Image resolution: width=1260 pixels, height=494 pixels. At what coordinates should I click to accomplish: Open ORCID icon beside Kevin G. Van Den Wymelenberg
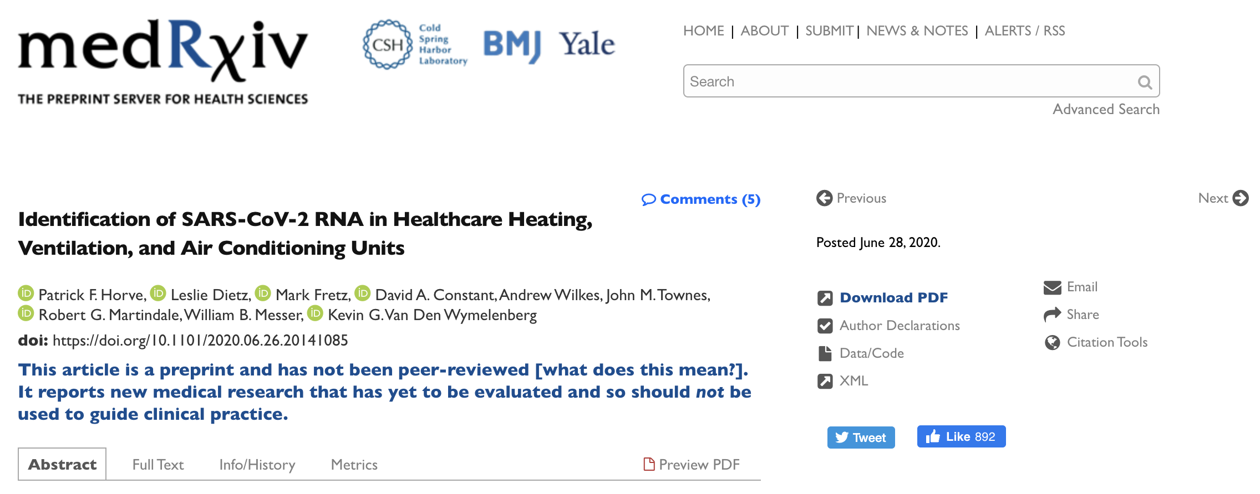click(x=315, y=313)
